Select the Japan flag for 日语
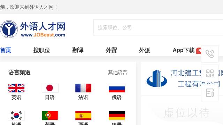223x125 pixels. point(50,88)
